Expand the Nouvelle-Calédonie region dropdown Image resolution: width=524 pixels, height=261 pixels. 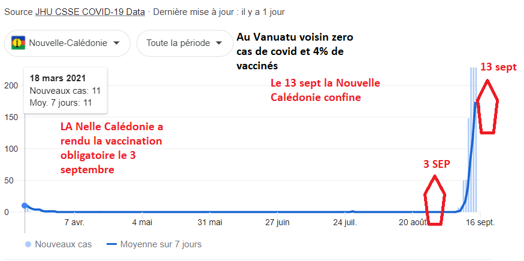click(67, 43)
